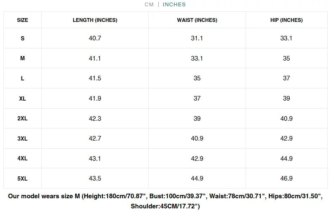Select the 3XL size row label
This screenshot has height=213, width=331.
23,138
